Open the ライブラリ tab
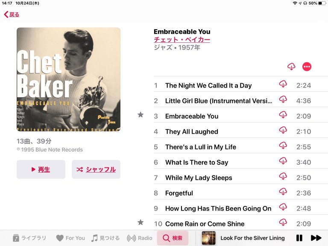The height and width of the screenshot is (246, 328). [29, 238]
